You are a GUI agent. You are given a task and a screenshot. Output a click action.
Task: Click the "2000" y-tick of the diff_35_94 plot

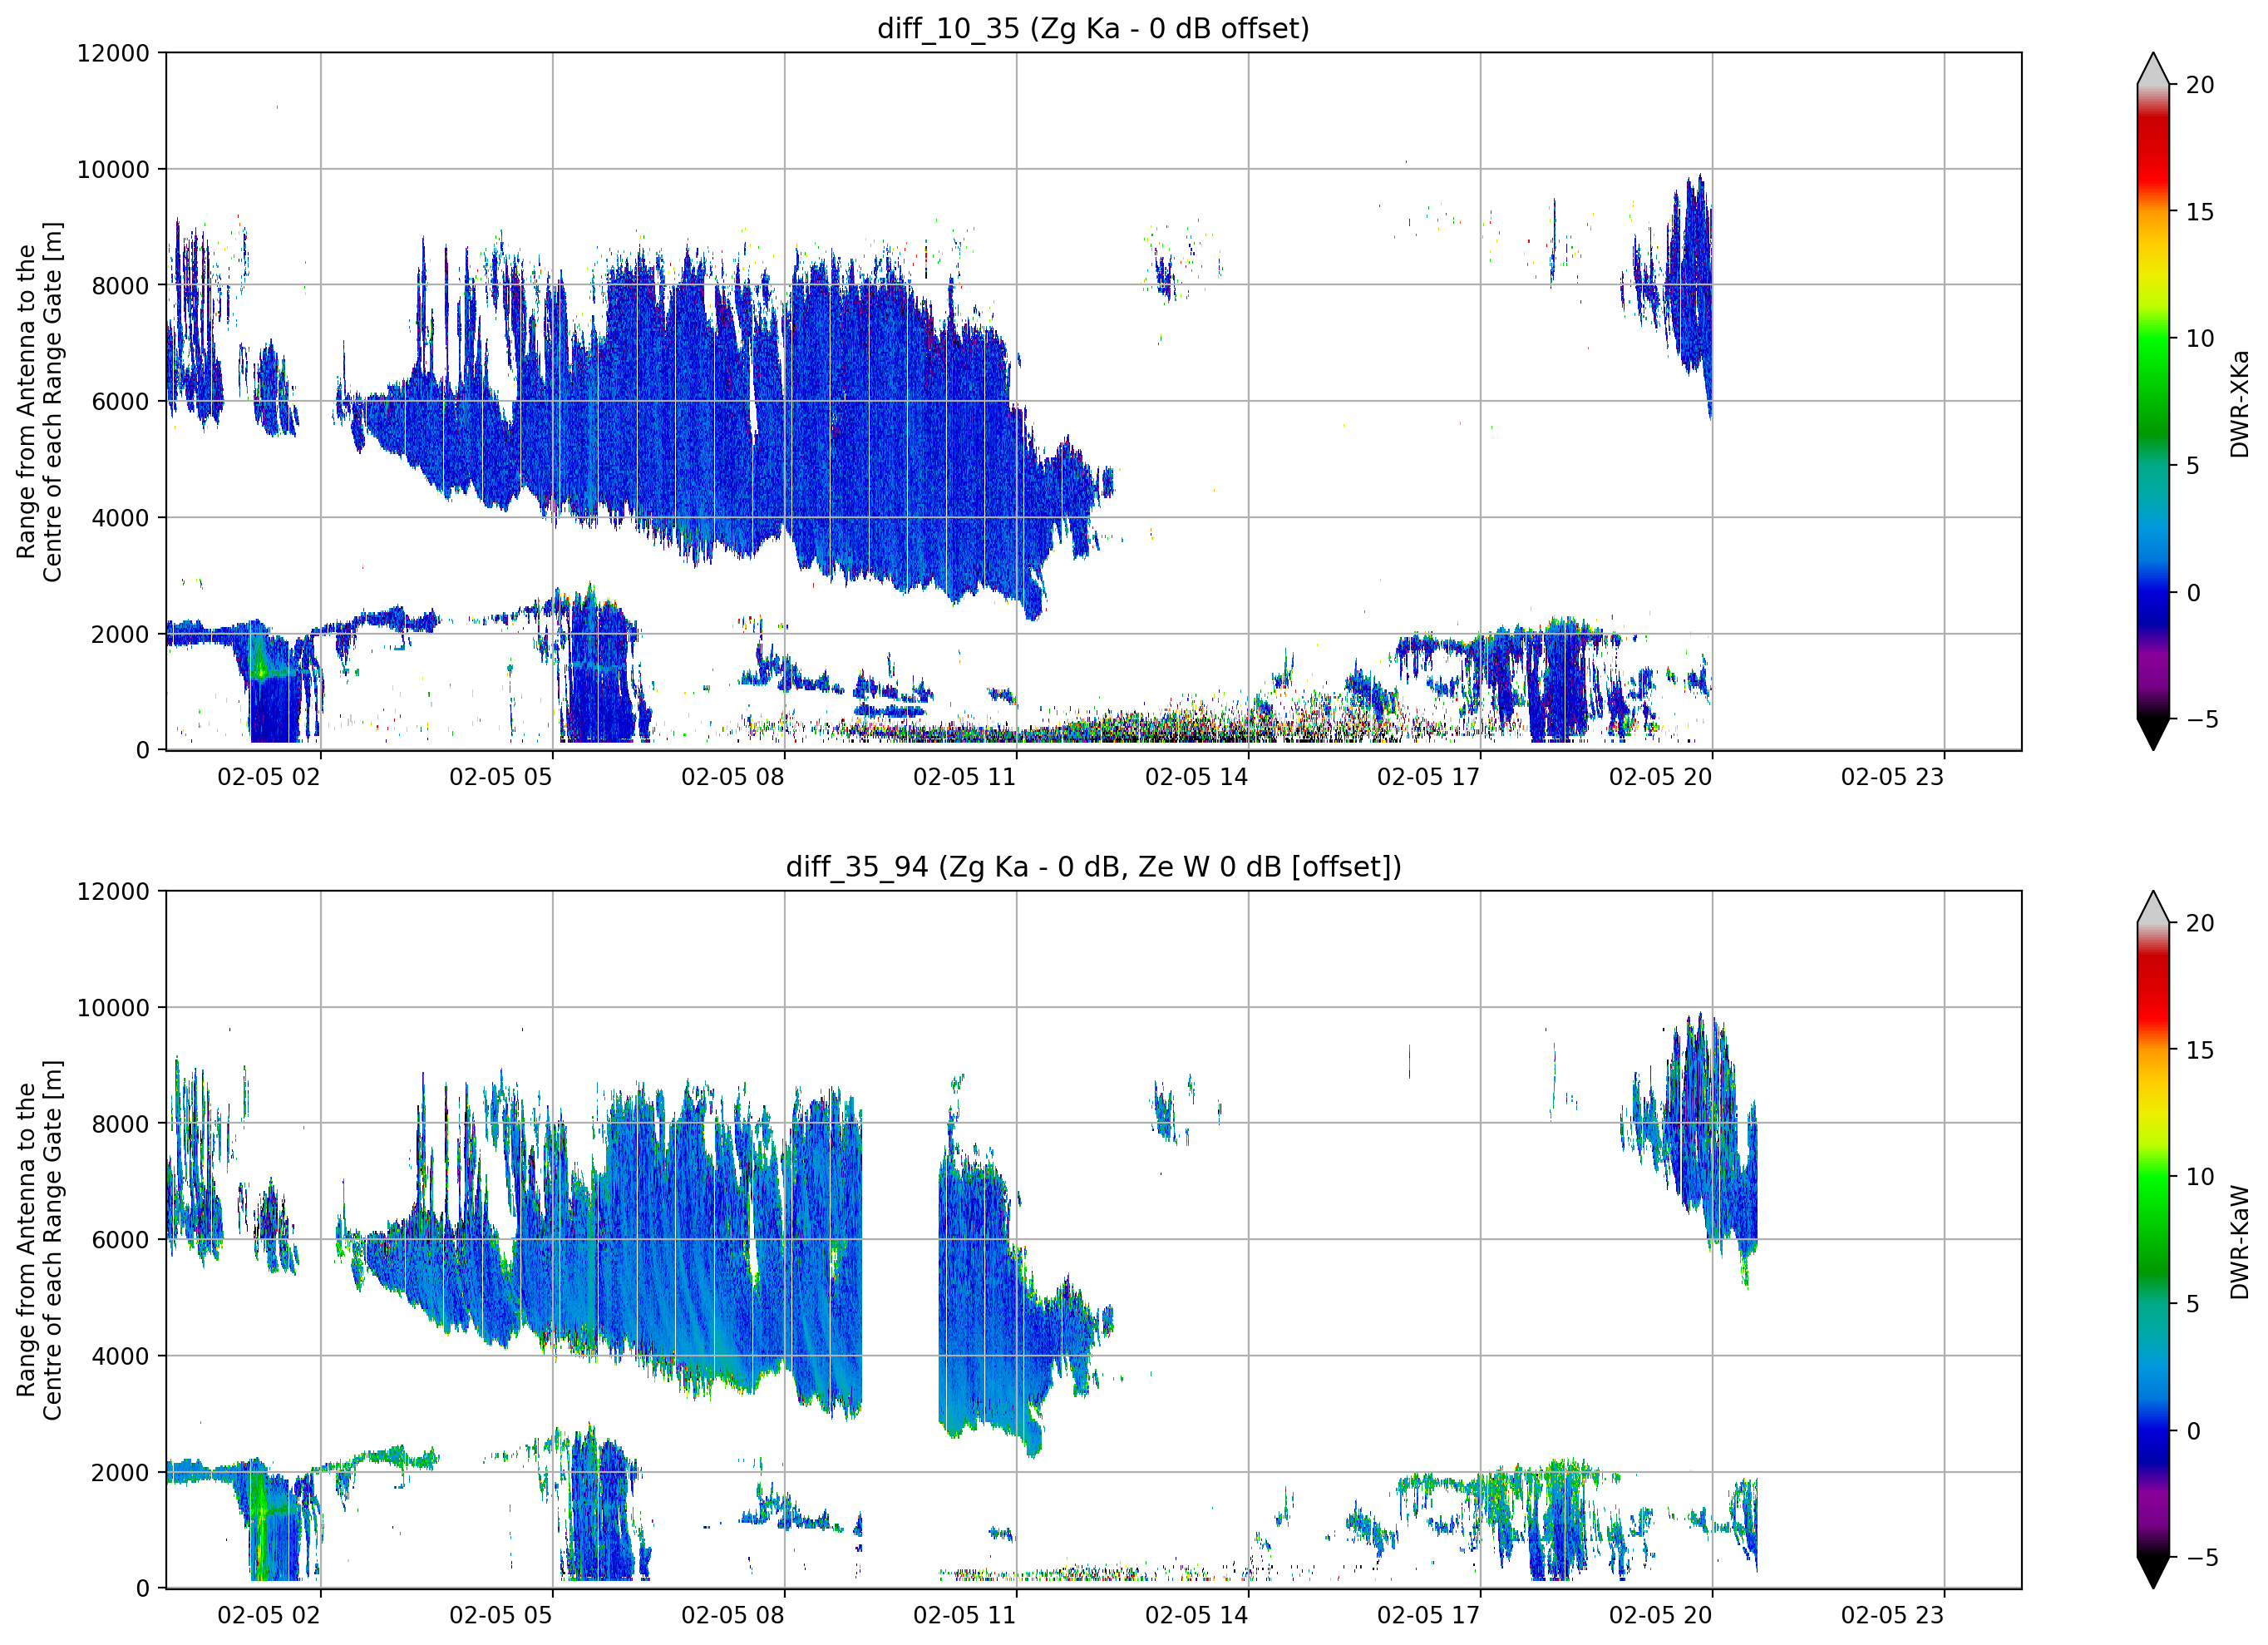[120, 1473]
